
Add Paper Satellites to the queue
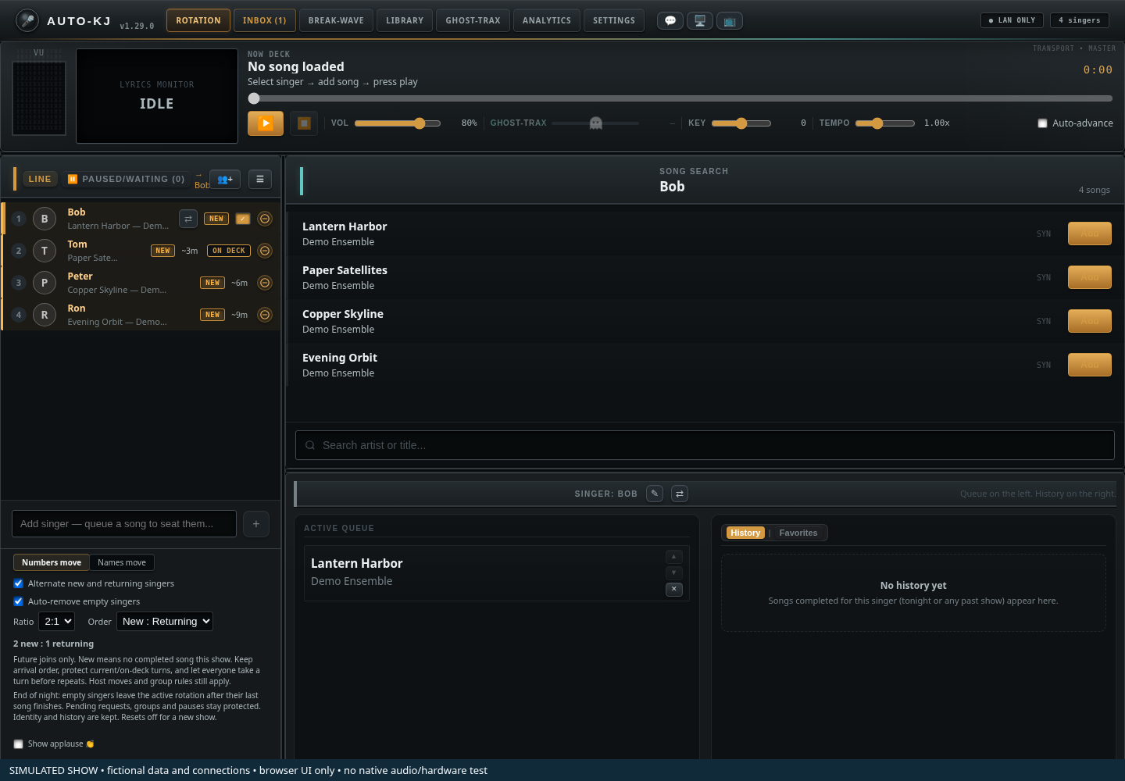(1090, 277)
